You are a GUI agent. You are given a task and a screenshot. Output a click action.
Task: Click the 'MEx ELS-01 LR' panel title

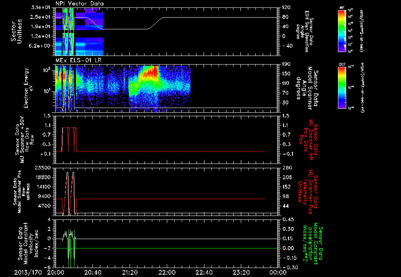(78, 61)
